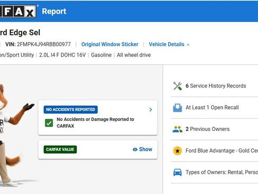Click the blue car owner types icon
The image size is (258, 194).
coord(178,172)
